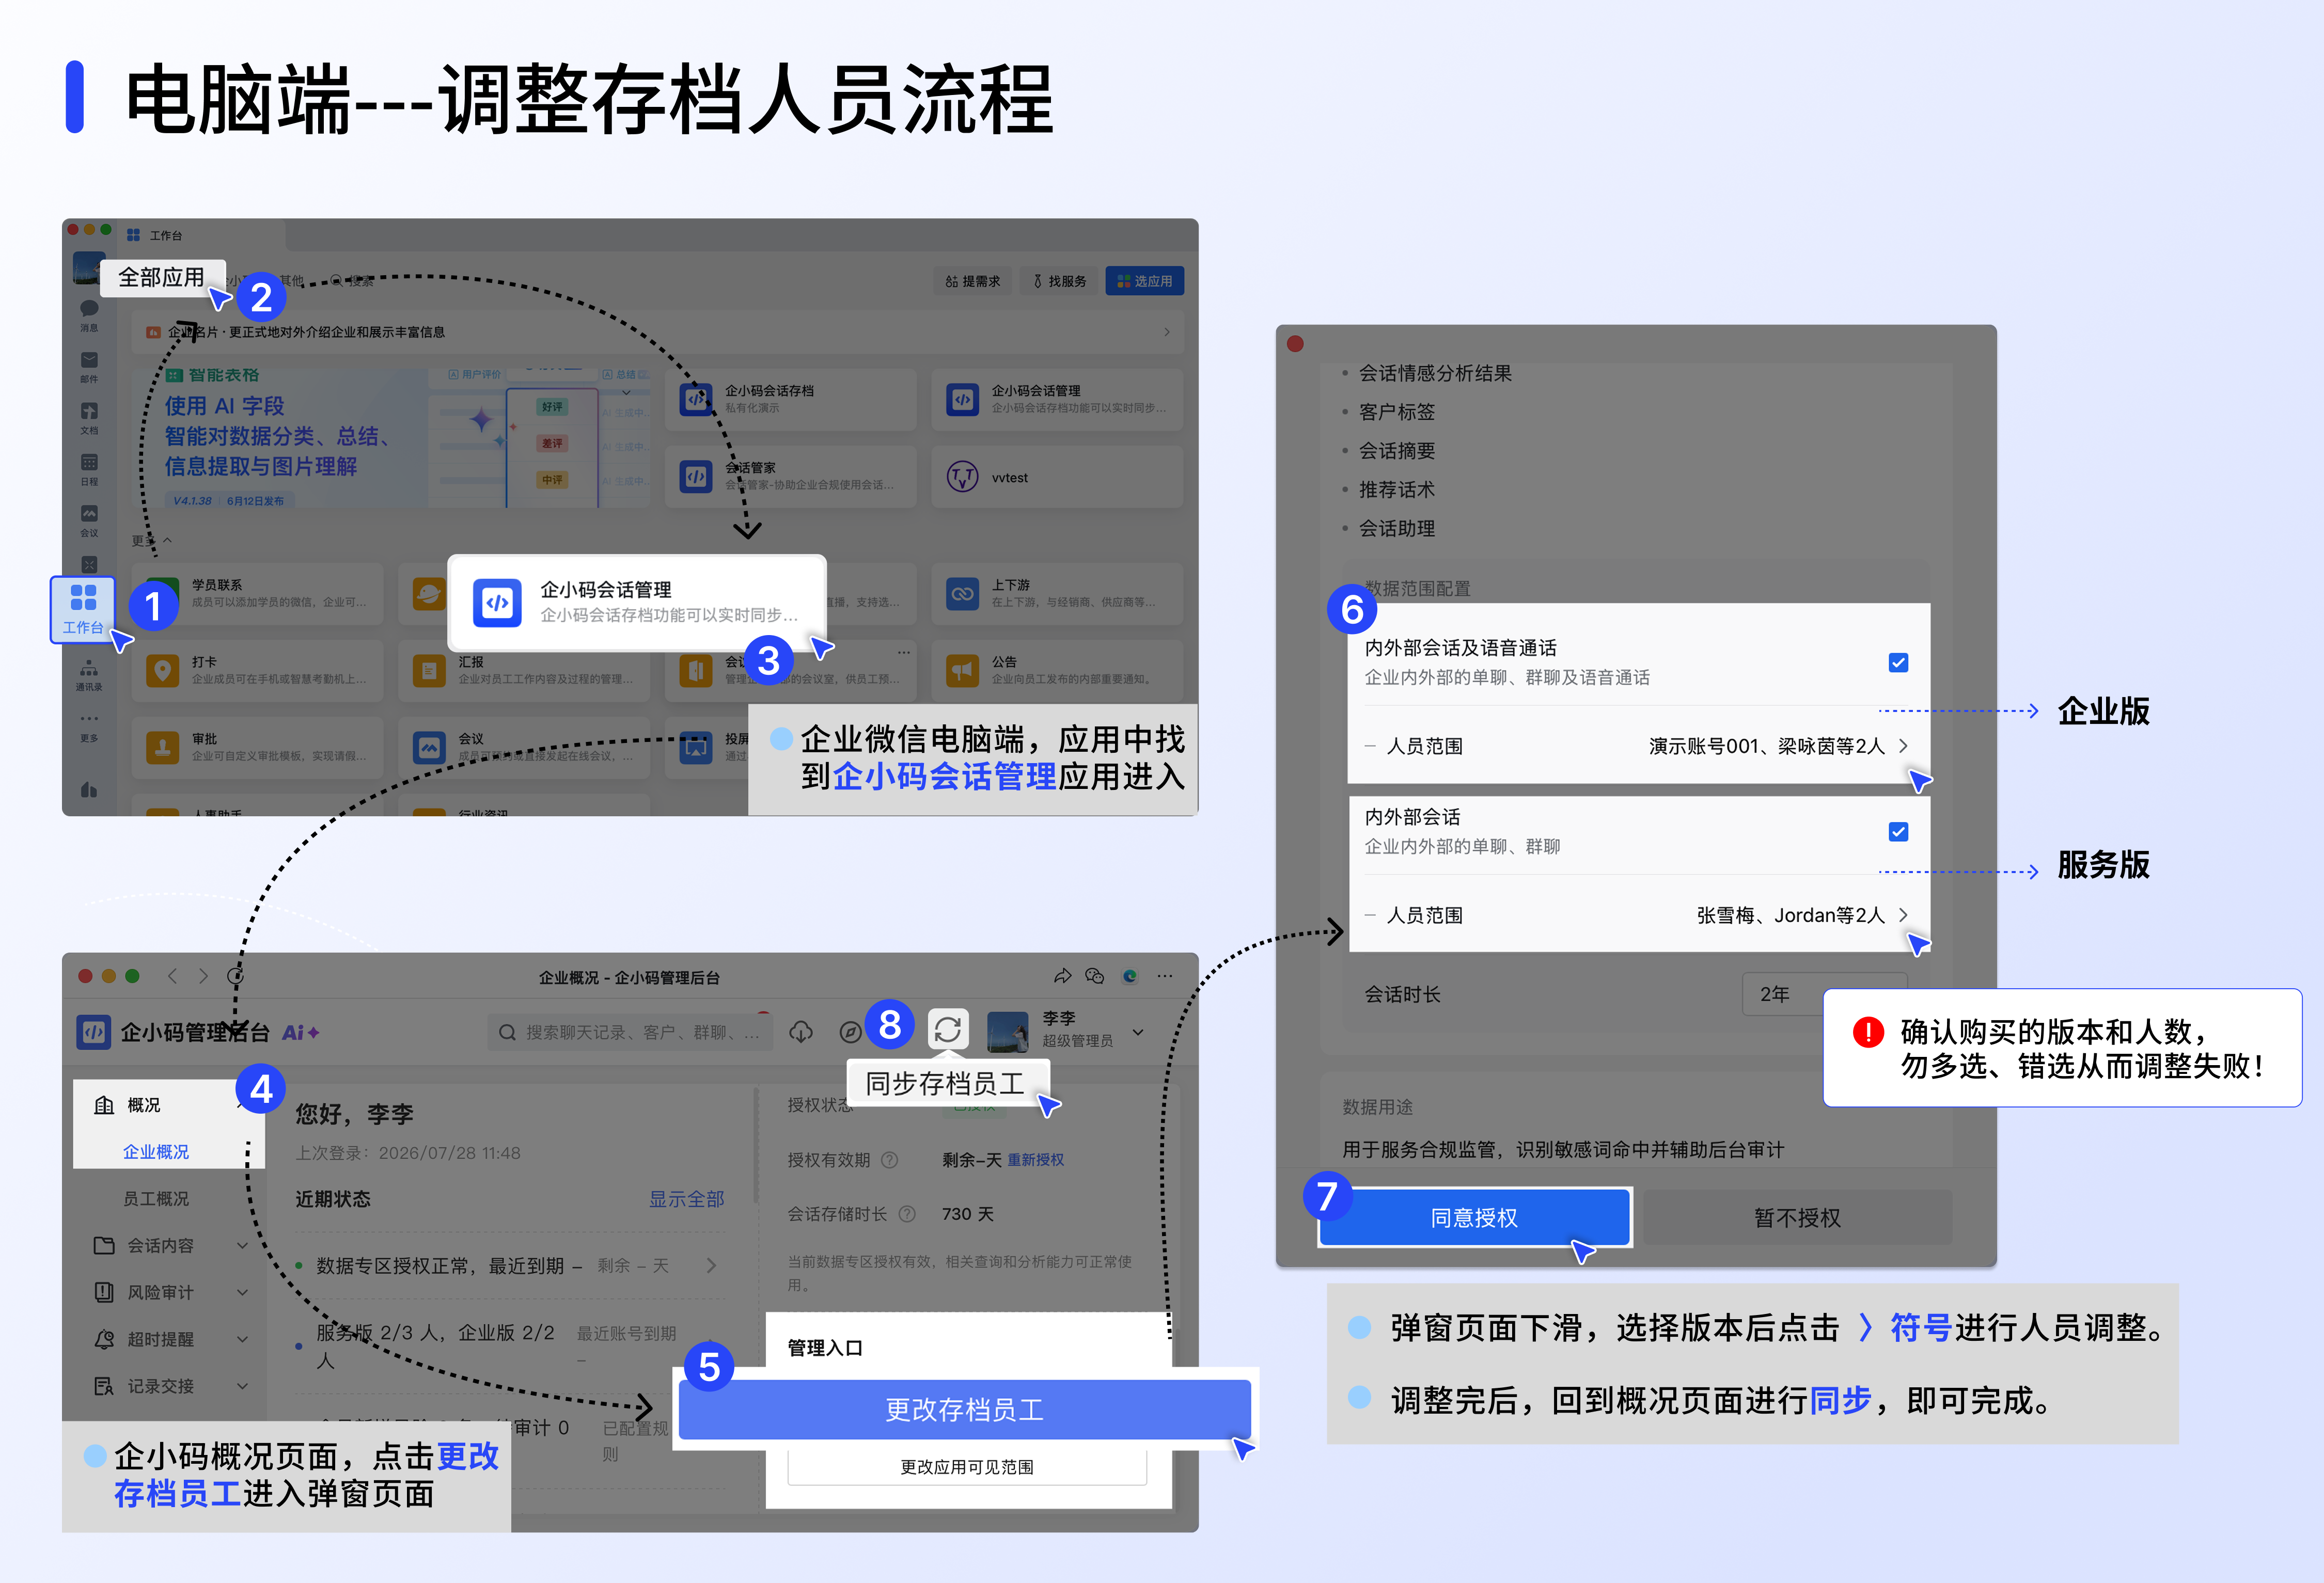Toggle 内外部会话及语音通话 checkbox
Viewport: 2324px width, 1583px height.
(1898, 662)
